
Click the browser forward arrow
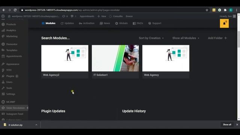point(9,10)
